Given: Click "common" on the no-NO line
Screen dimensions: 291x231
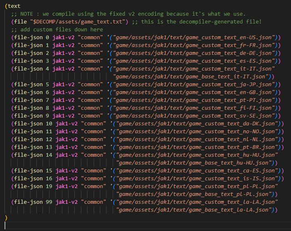Looking at the screenshot, I should point(95,132).
